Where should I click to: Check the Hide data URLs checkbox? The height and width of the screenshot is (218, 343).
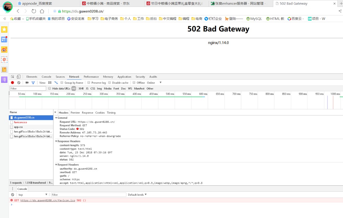[x=50, y=89]
